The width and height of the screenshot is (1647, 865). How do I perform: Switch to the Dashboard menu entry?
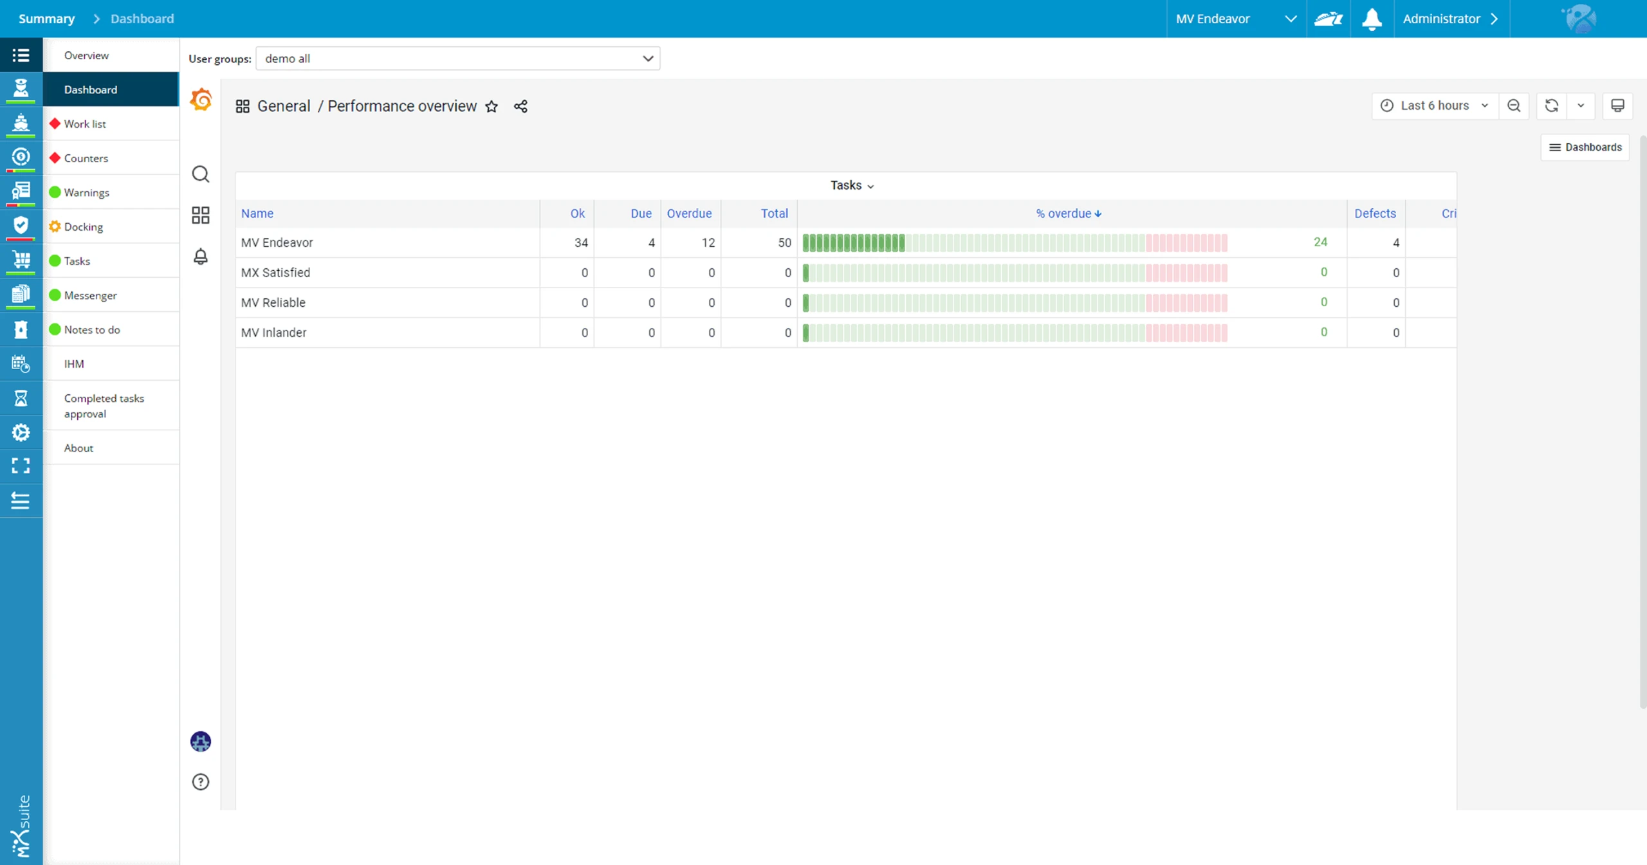click(91, 89)
